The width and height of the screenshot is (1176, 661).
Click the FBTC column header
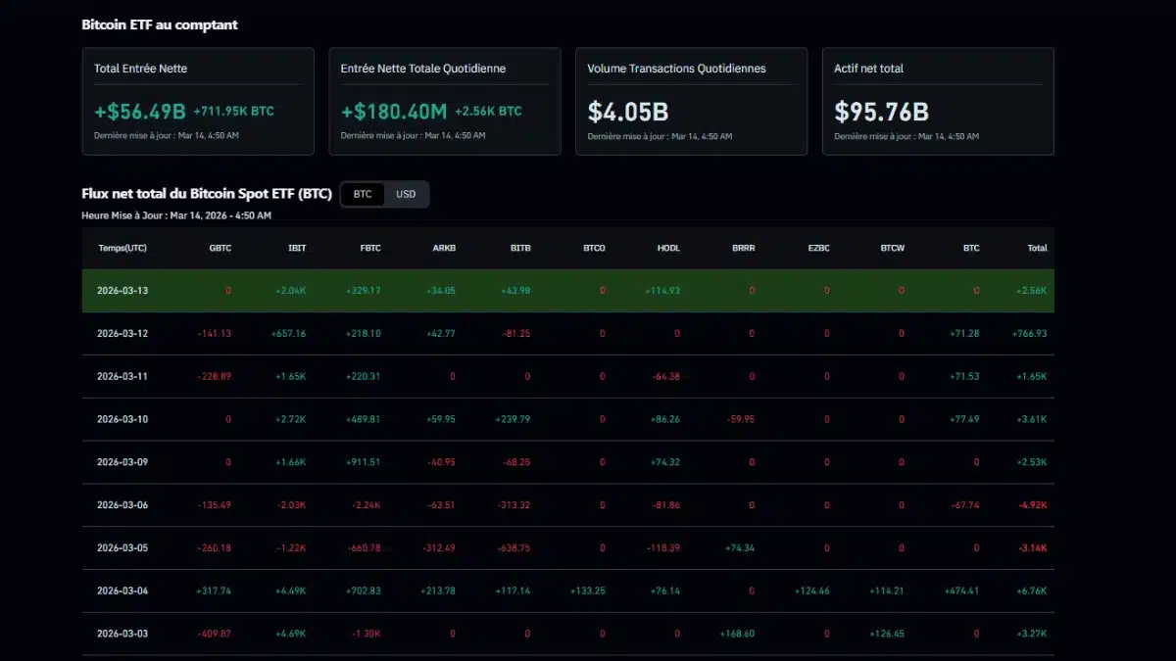(369, 248)
